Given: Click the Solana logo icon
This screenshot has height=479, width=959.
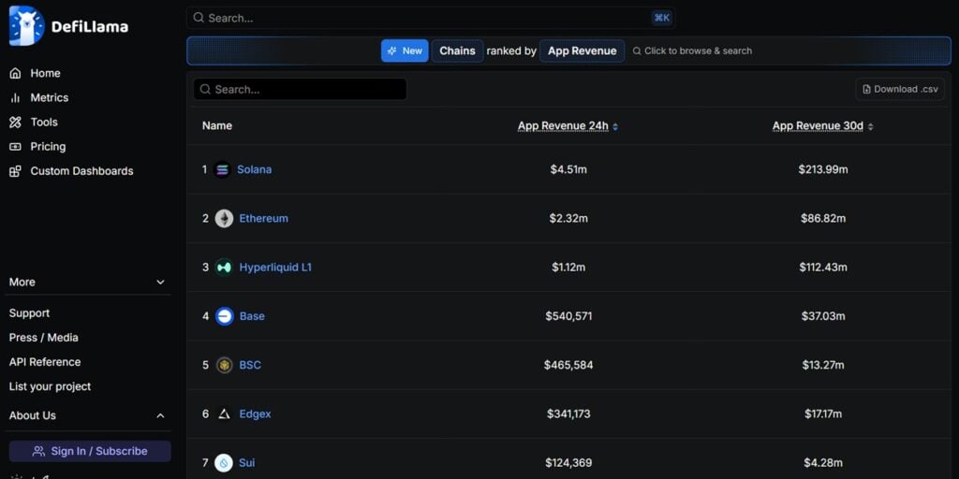Looking at the screenshot, I should point(223,169).
